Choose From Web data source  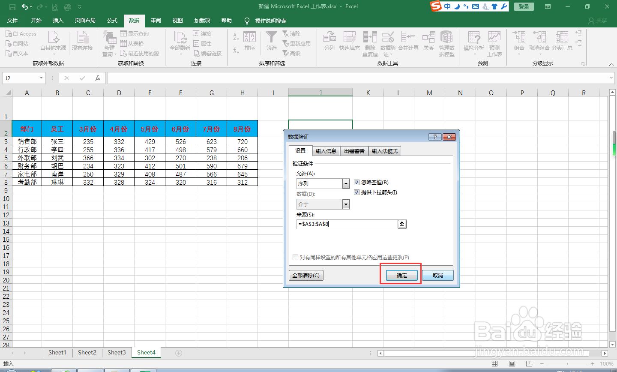coord(17,44)
